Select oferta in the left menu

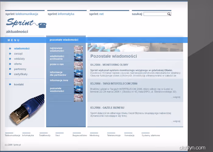[18, 64]
